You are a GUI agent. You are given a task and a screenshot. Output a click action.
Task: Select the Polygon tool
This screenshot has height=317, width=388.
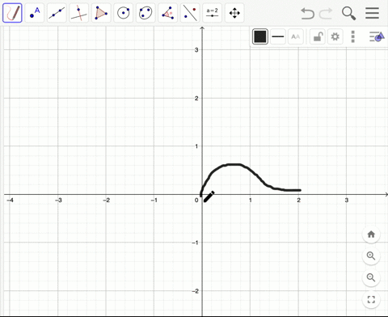101,13
